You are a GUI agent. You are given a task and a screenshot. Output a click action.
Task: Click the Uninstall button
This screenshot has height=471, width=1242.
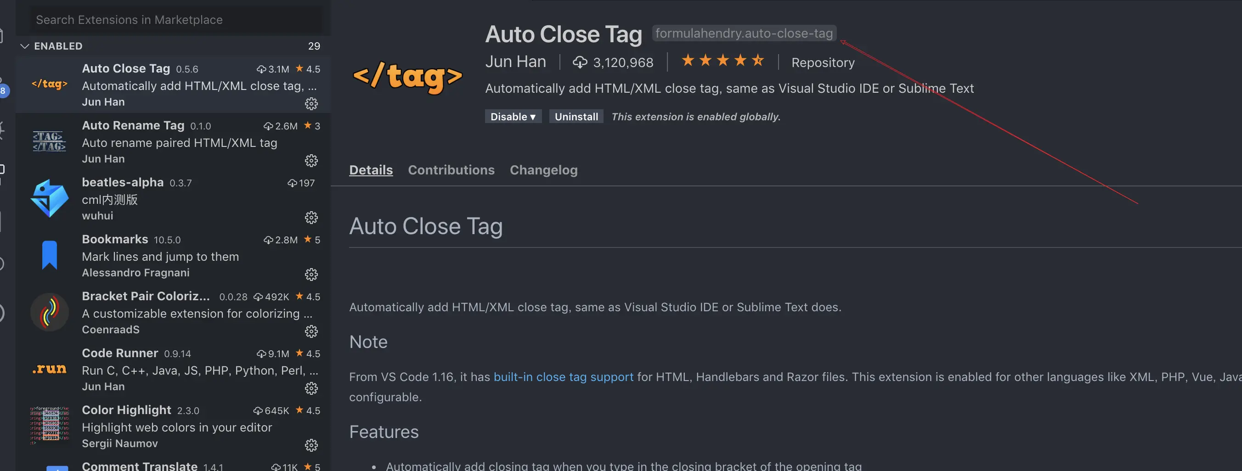(576, 117)
